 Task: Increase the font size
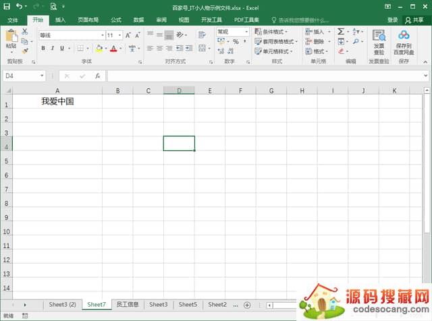pos(128,35)
